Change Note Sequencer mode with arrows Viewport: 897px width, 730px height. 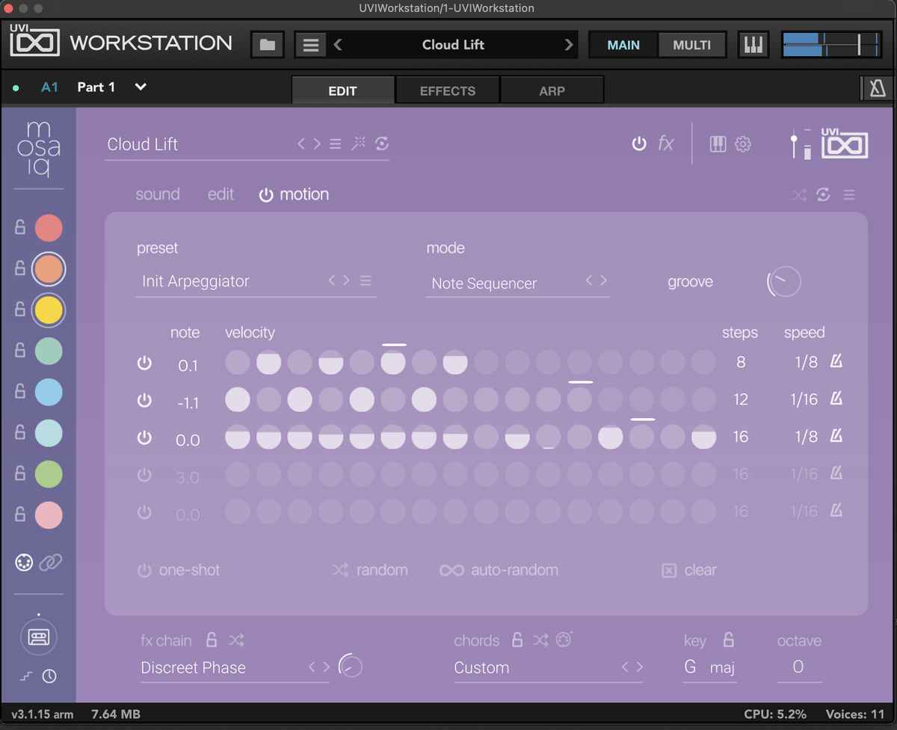click(x=596, y=280)
